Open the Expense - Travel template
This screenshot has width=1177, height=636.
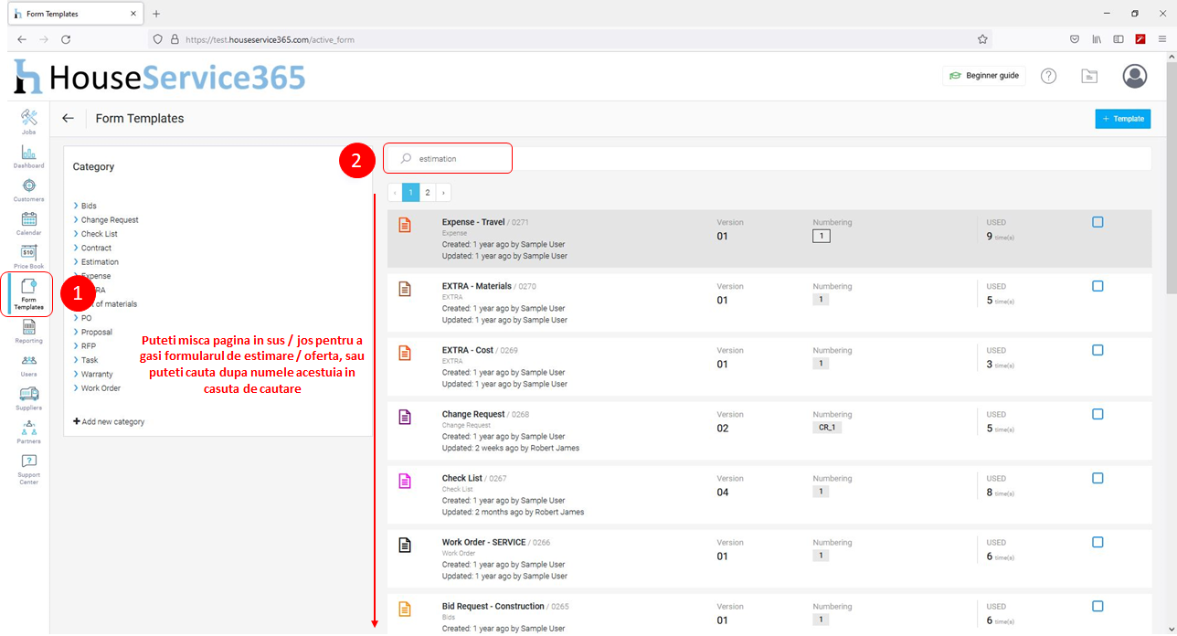(x=473, y=222)
